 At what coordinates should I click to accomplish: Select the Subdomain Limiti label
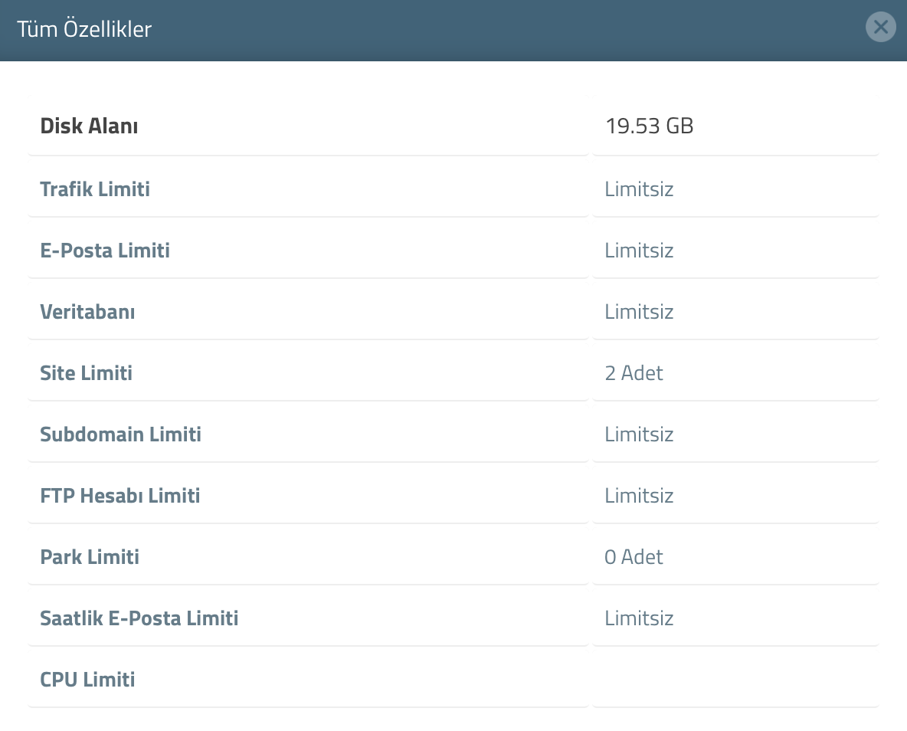pyautogui.click(x=120, y=434)
